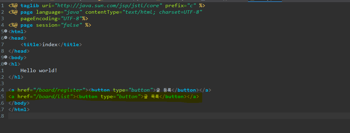This screenshot has width=350, height=133.
Task: Click line number 3 in gutter
Action: pyautogui.click(x=2, y=18)
